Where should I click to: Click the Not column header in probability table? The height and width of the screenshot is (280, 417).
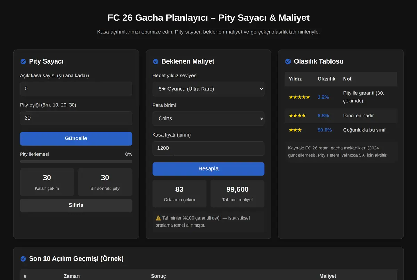pos(347,79)
